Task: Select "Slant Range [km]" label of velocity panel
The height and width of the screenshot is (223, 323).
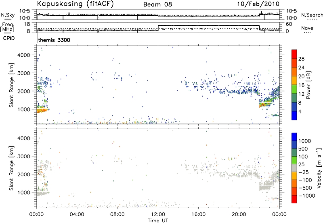Action: 11,168
